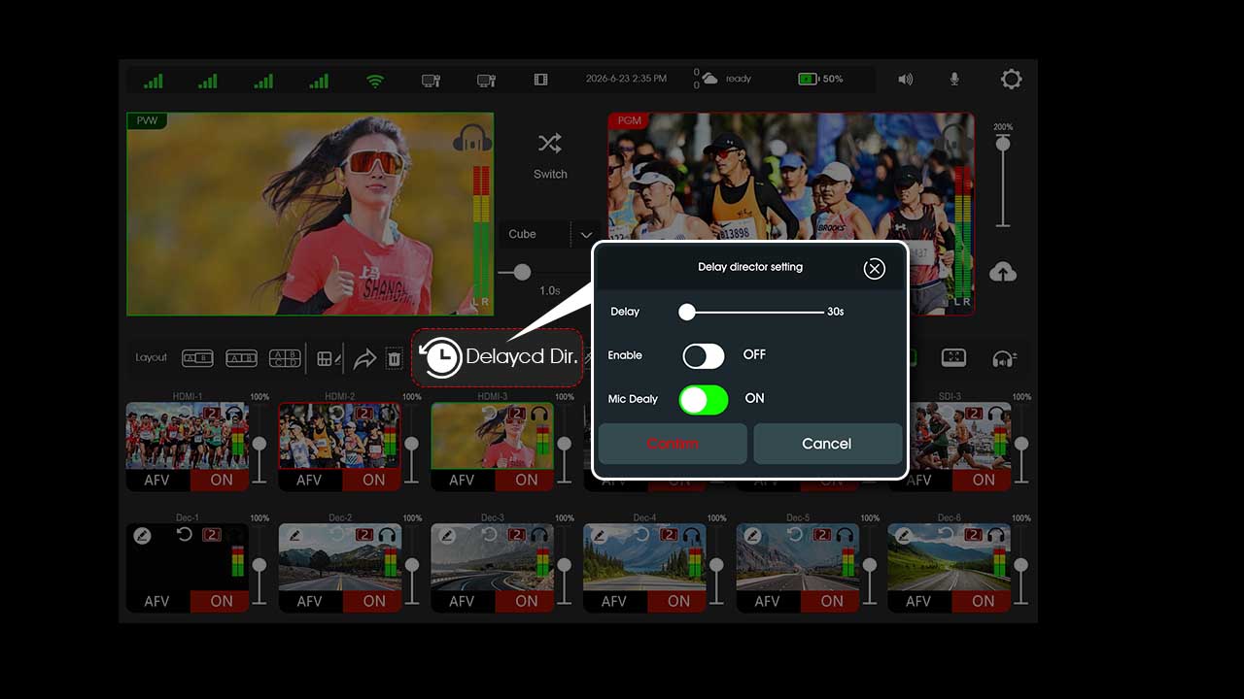1244x699 pixels.
Task: Toggle AFV on the Dec-1 channel
Action: point(156,601)
